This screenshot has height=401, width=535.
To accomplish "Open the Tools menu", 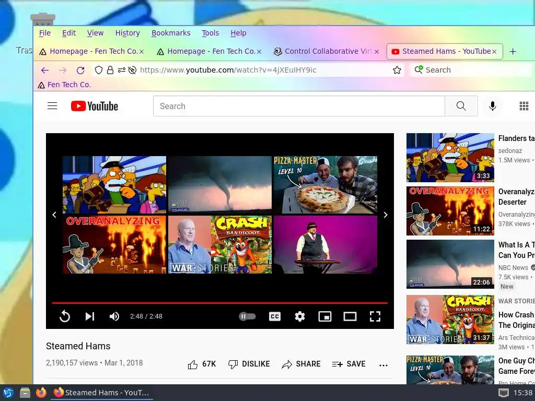I will [x=210, y=33].
